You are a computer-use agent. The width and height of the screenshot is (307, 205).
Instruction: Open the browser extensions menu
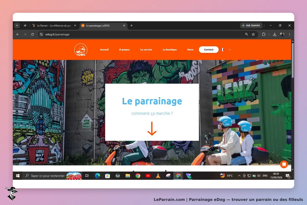(x=264, y=34)
